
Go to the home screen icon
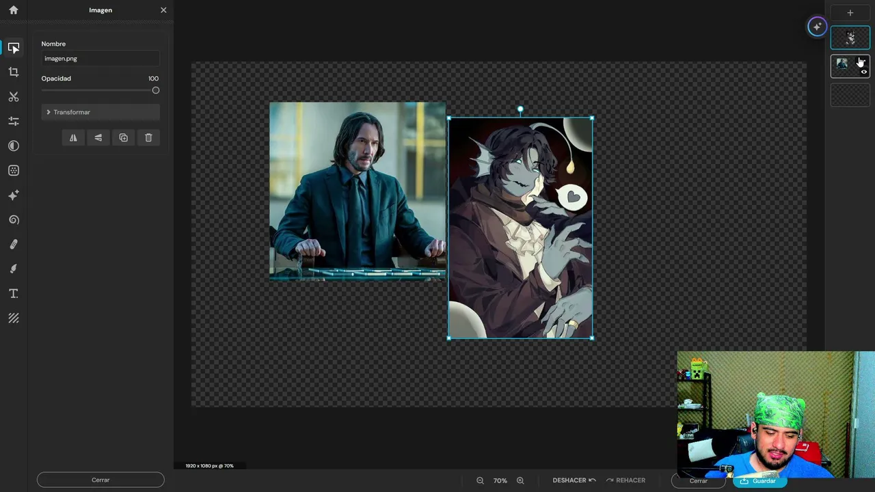coord(14,10)
